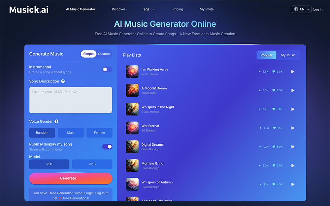Play the song I'm Walking Away

(293, 72)
